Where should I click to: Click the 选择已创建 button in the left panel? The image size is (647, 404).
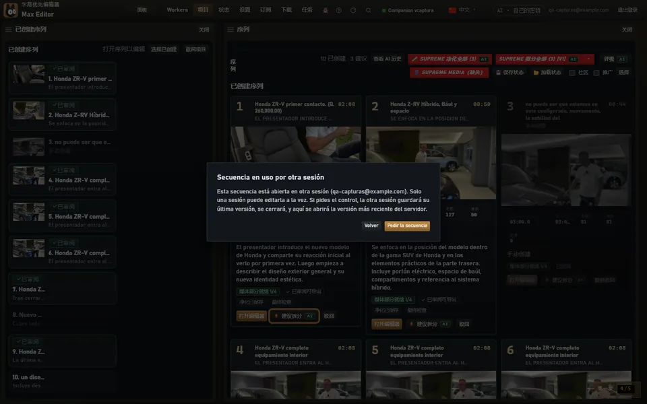tap(164, 49)
